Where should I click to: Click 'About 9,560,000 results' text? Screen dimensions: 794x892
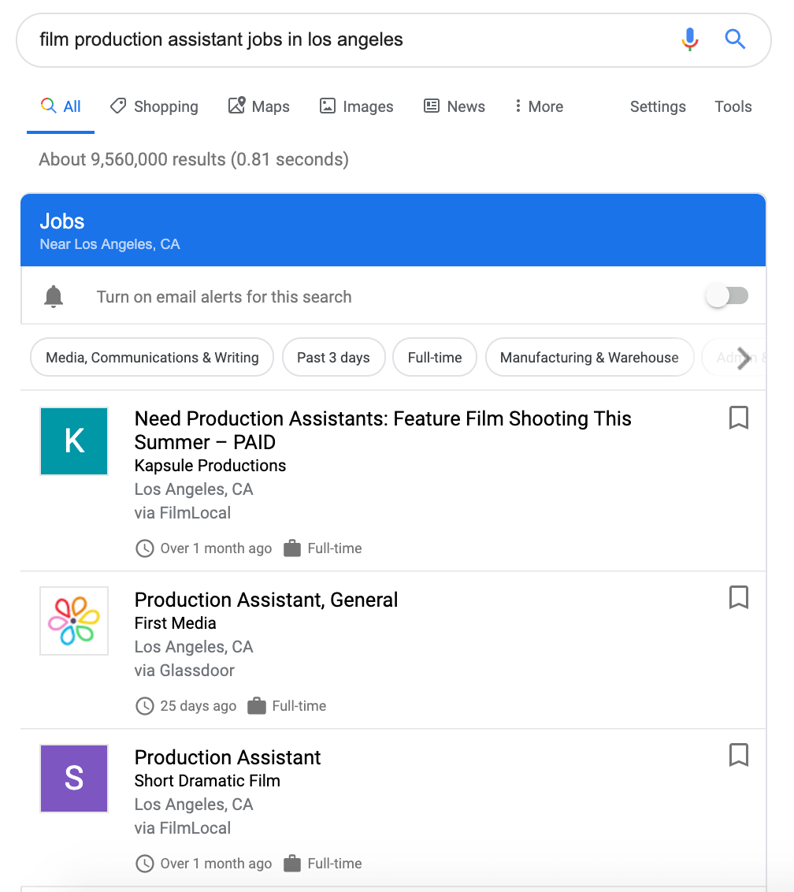(x=132, y=159)
